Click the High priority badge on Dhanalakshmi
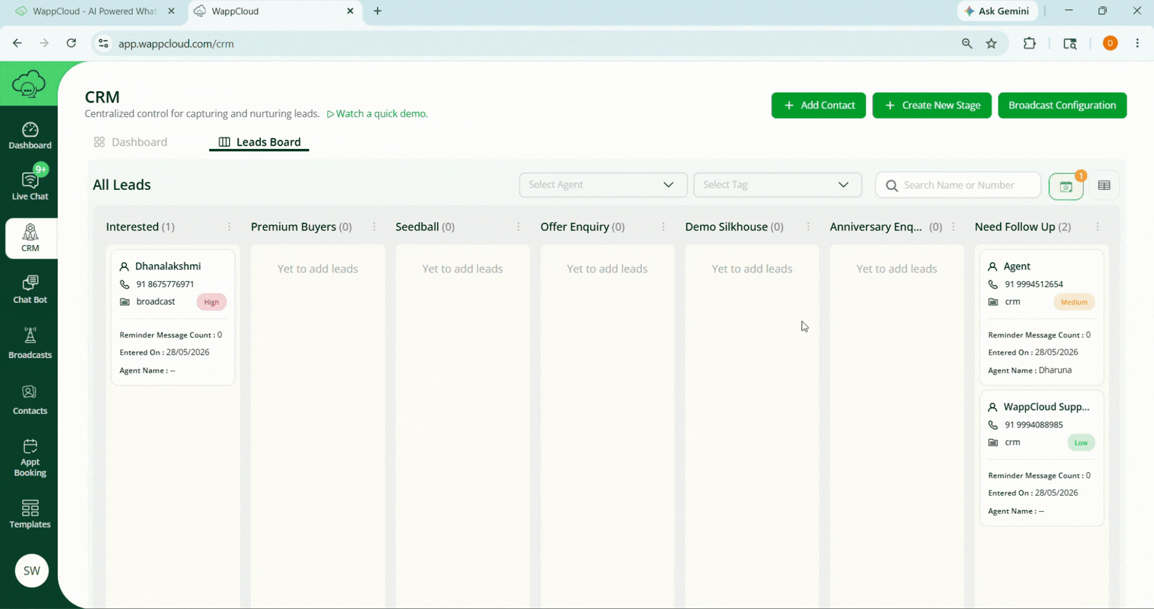Image resolution: width=1154 pixels, height=609 pixels. coord(212,302)
